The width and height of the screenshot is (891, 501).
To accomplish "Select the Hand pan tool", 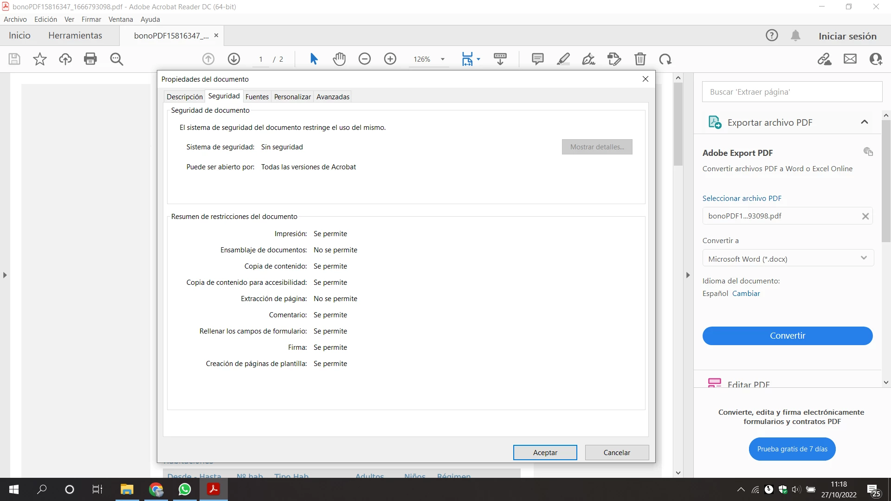I will point(339,59).
